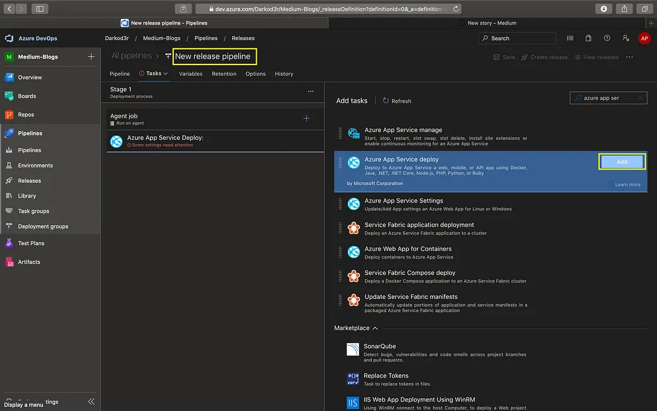Open the work items list icon in header
The image size is (657, 411).
pos(570,38)
